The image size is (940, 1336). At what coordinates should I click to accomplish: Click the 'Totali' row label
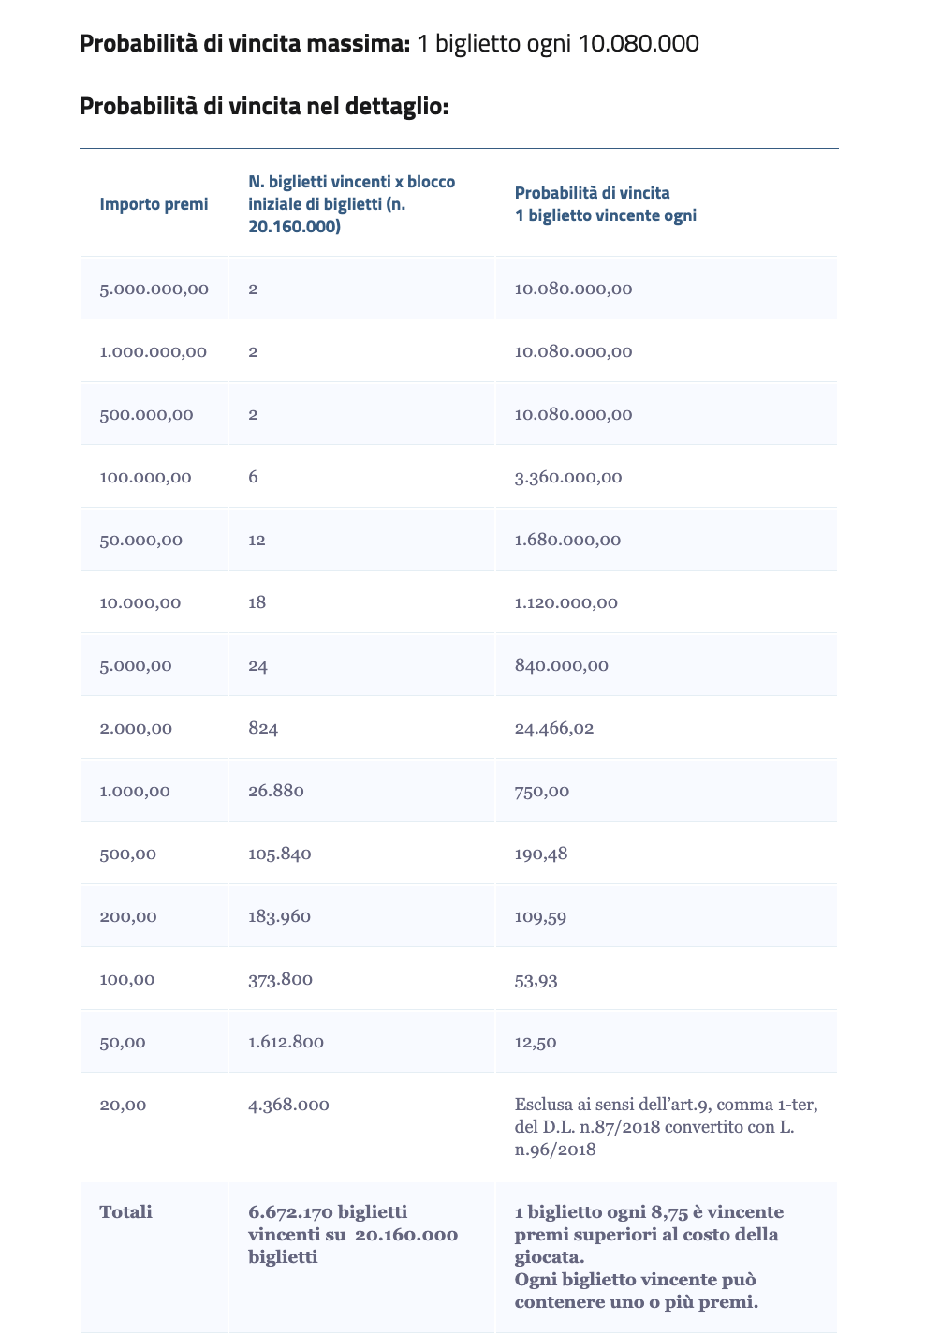point(126,1211)
